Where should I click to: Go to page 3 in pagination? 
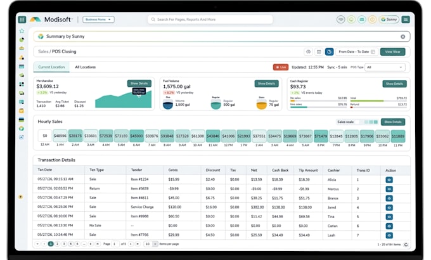[x=64, y=244]
